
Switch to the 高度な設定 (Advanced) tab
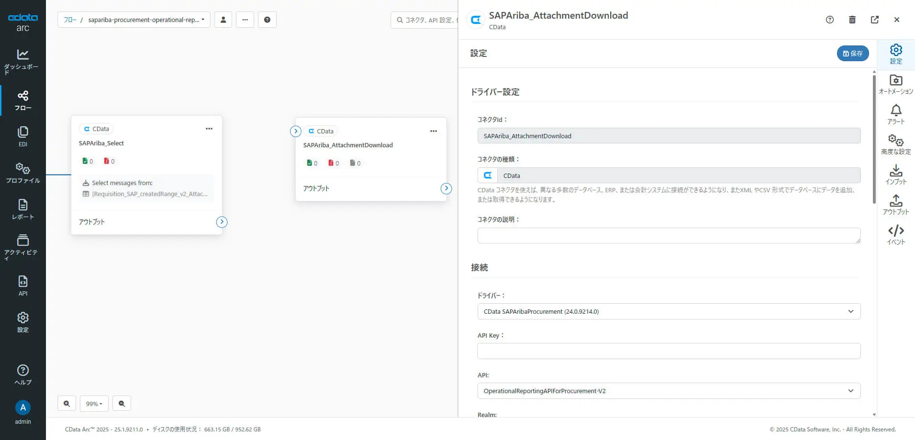tap(895, 144)
